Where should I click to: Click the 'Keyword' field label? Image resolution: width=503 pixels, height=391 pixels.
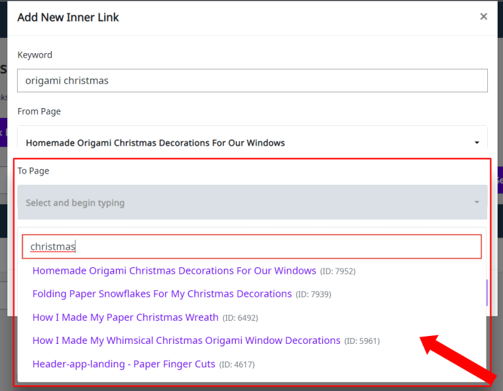(x=35, y=55)
